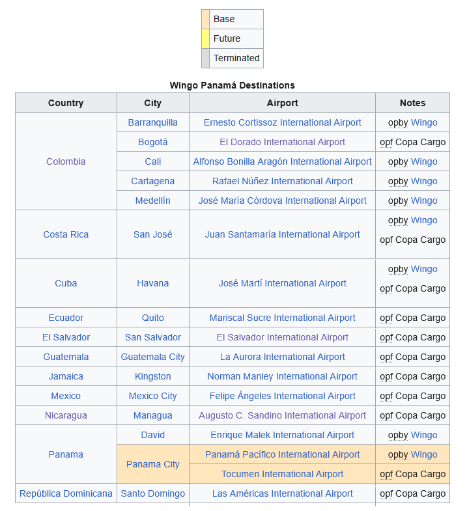Click the Barranquilla city link

pyautogui.click(x=152, y=122)
